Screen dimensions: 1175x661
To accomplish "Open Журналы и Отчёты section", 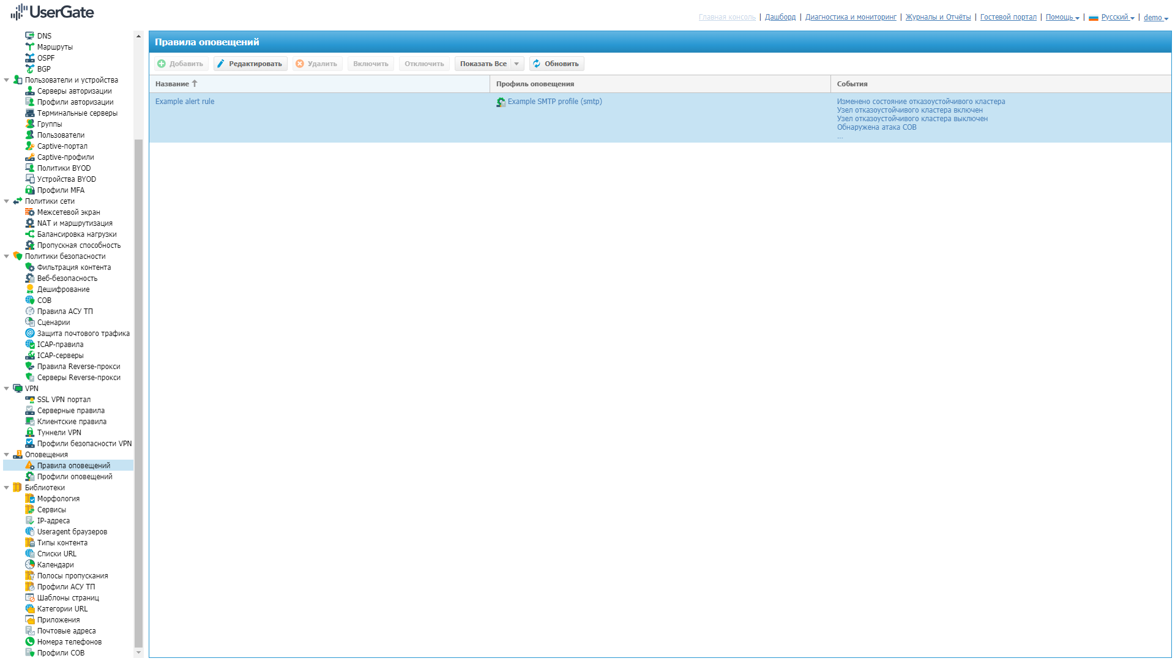I will [938, 17].
